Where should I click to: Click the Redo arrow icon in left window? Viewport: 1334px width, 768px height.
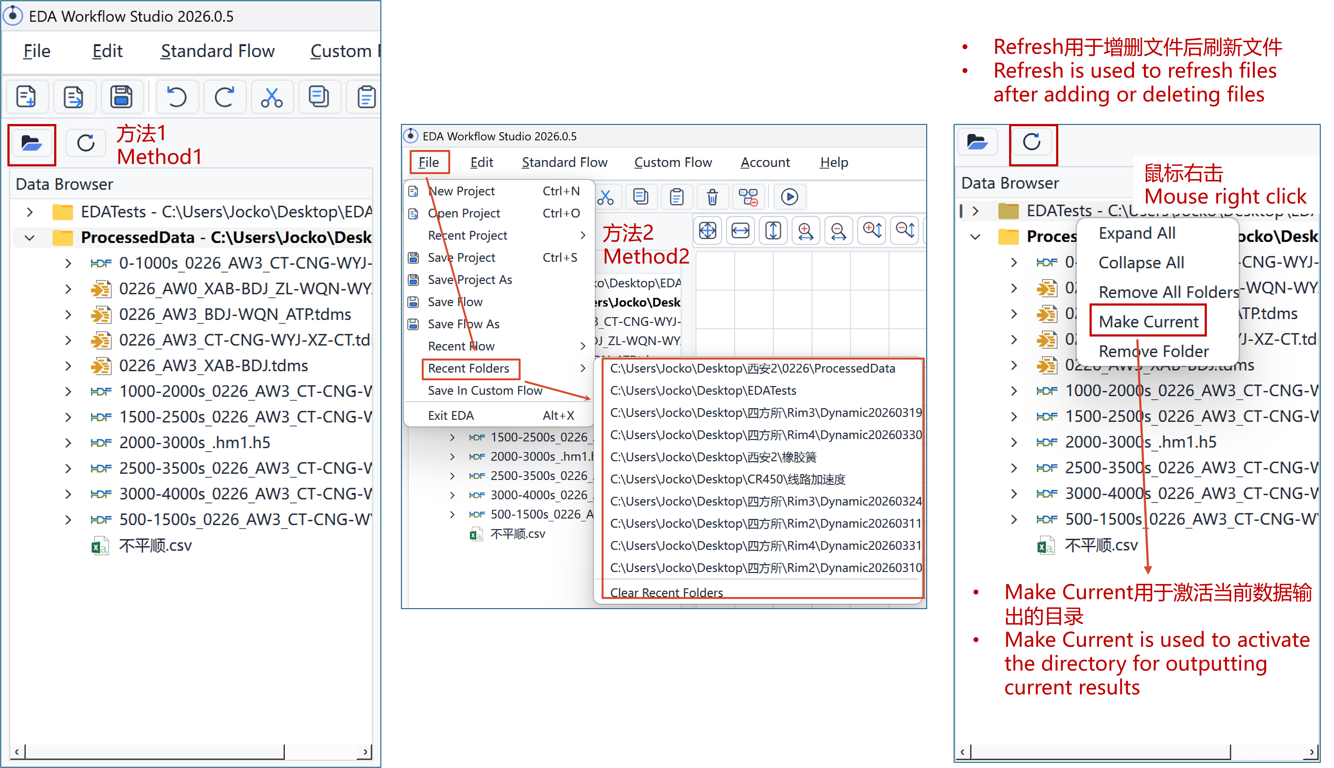point(224,97)
